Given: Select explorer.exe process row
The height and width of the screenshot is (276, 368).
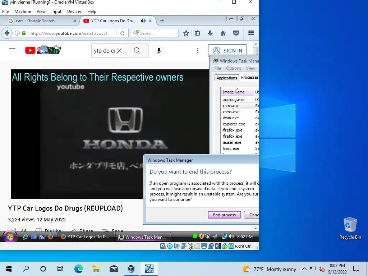Looking at the screenshot, I should click(x=240, y=124).
